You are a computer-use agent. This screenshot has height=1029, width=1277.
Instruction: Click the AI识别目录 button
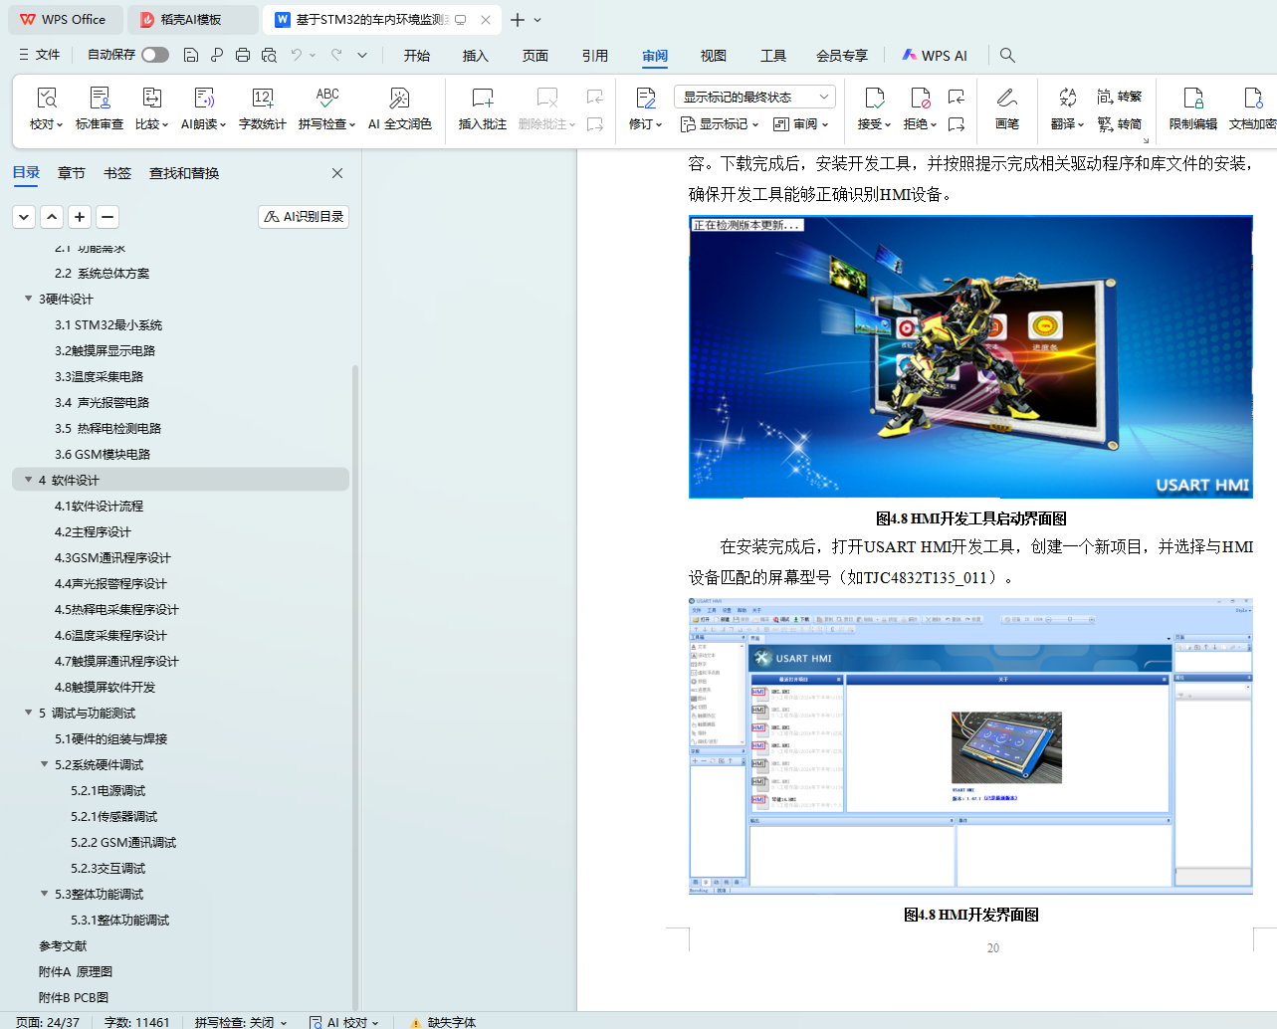(304, 217)
